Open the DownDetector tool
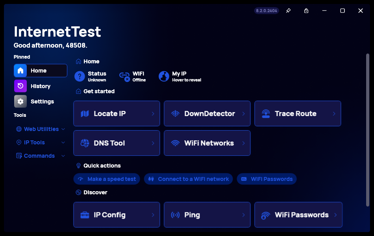This screenshot has width=374, height=236. tap(207, 113)
